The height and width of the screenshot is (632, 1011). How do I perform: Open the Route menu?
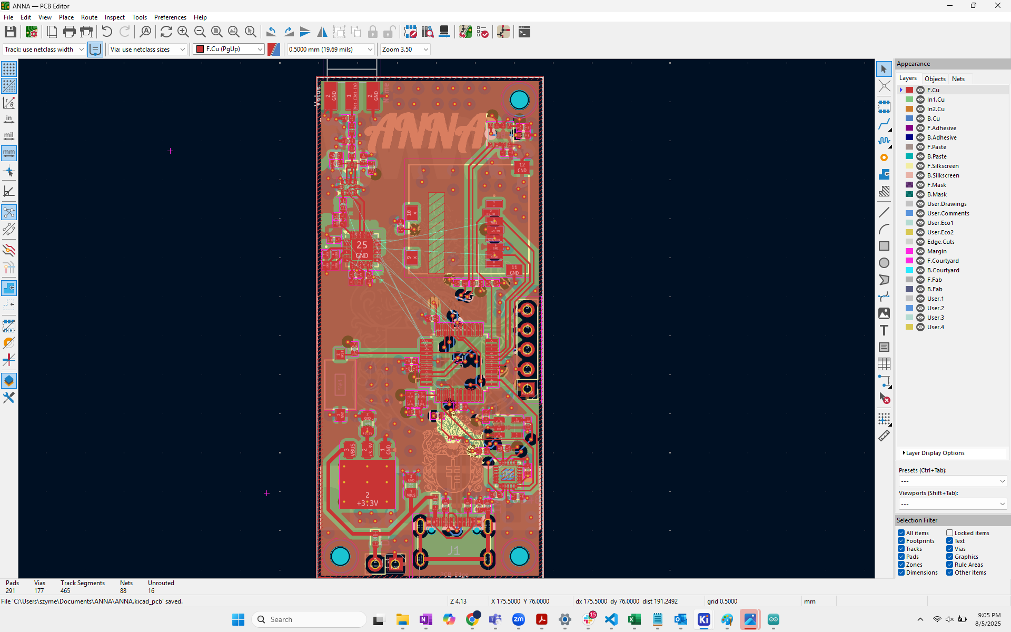[x=89, y=17]
